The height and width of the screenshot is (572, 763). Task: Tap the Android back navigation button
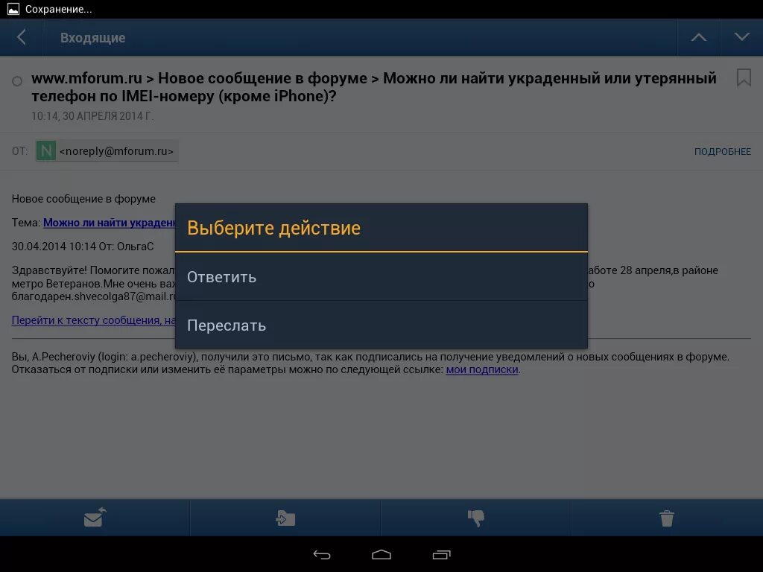point(322,554)
